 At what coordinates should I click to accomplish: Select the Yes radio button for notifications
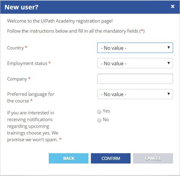pos(99,112)
